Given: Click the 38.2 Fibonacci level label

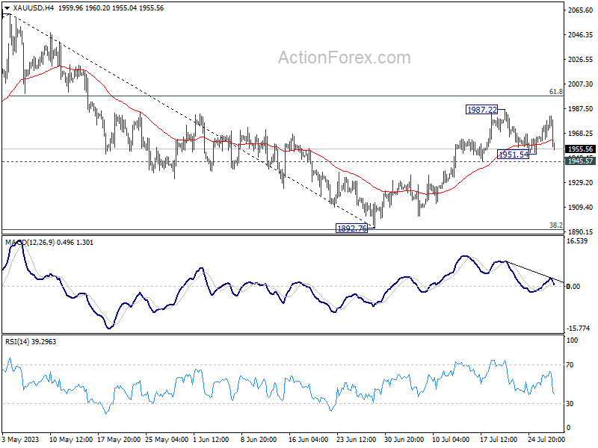Looking at the screenshot, I should [555, 225].
